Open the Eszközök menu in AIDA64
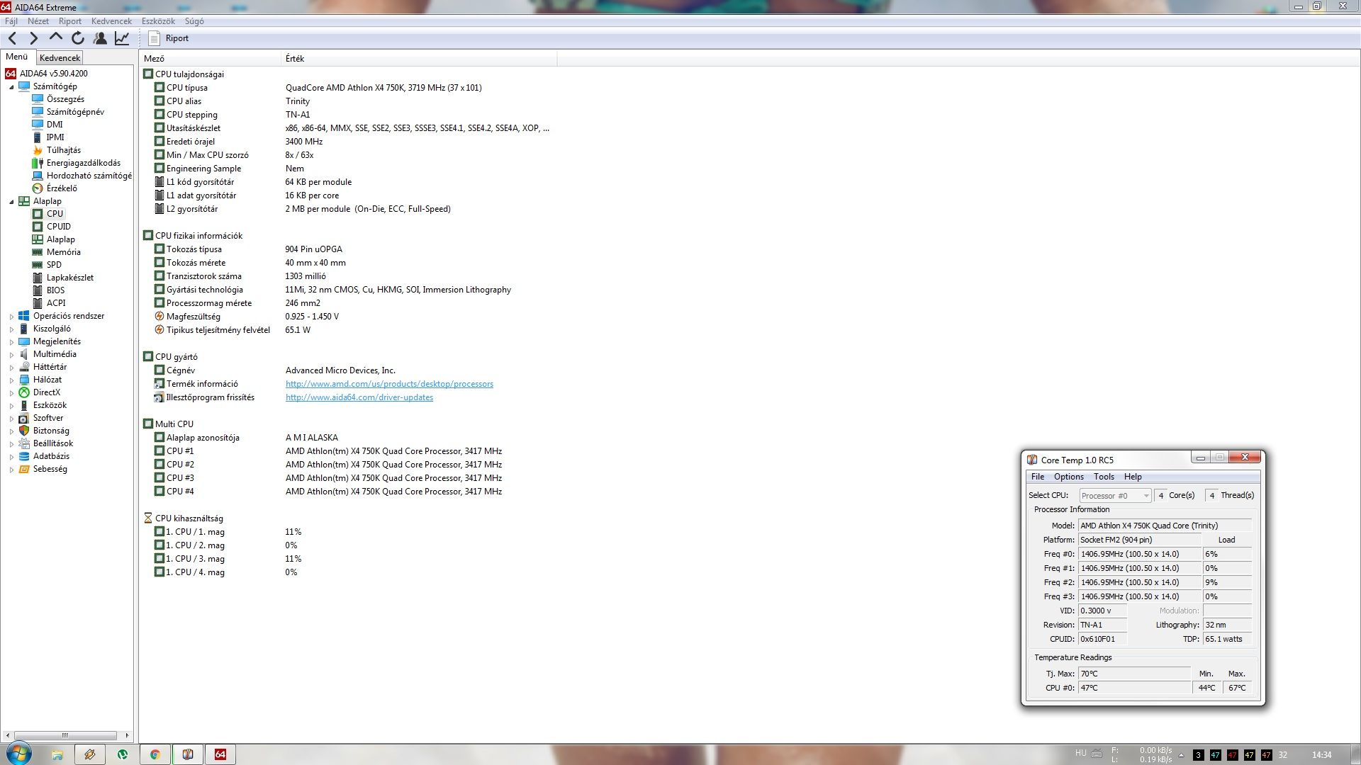The image size is (1361, 765). pyautogui.click(x=158, y=21)
